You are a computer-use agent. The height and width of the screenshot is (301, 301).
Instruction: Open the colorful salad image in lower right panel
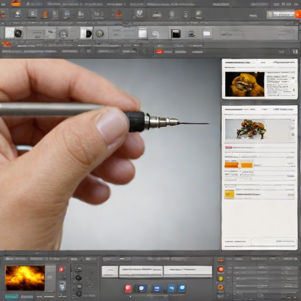coord(252,129)
